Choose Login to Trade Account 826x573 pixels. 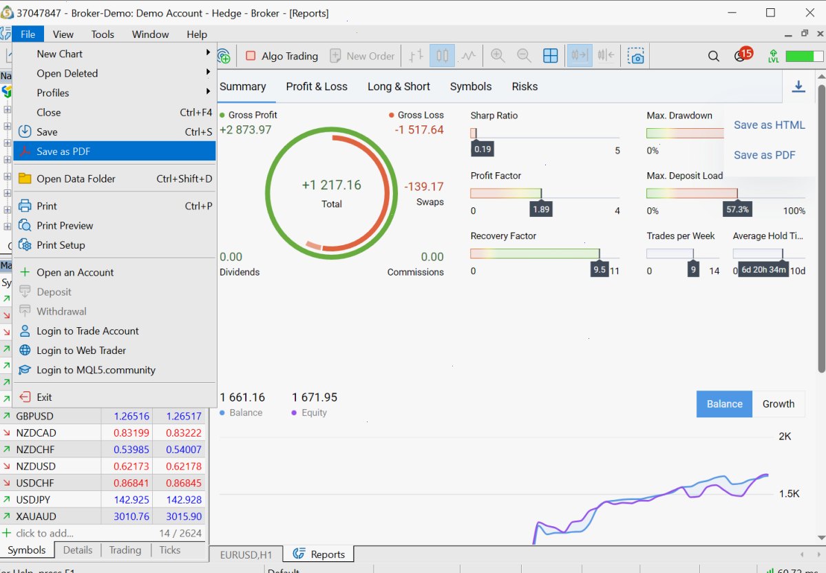114,331
